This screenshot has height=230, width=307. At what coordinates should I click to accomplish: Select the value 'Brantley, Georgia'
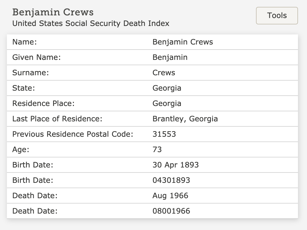[185, 119]
